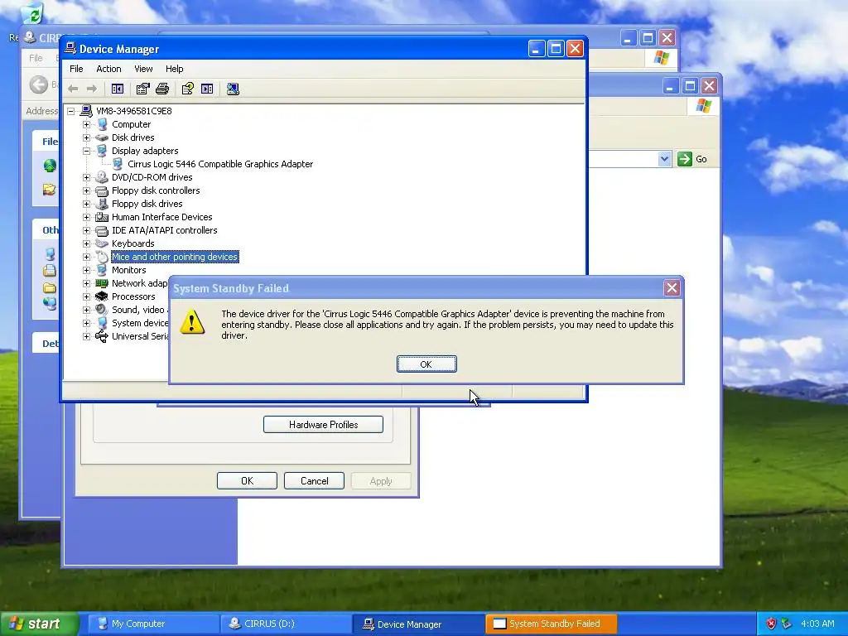Image resolution: width=848 pixels, height=636 pixels.
Task: Click OK in the System Properties window
Action: 247,481
